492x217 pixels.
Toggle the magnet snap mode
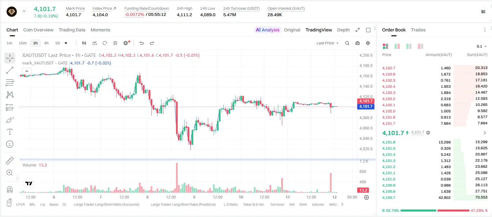(x=10, y=189)
